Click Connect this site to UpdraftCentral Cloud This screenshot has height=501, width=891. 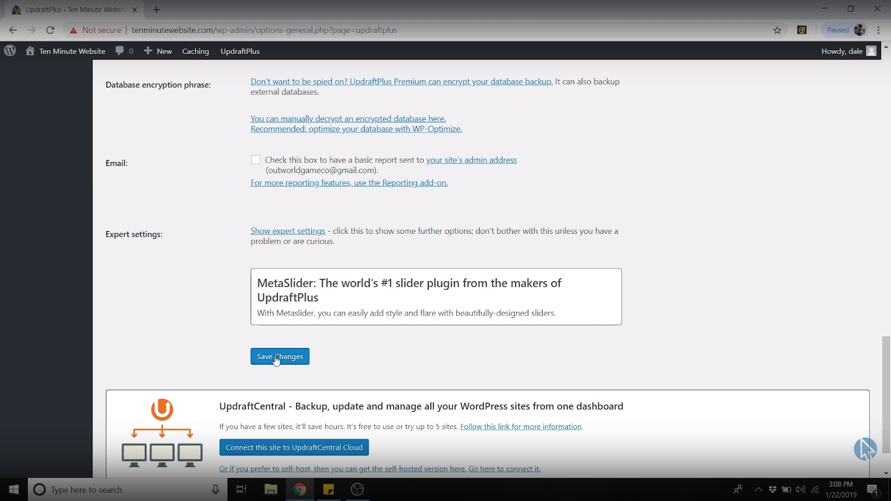pyautogui.click(x=294, y=448)
